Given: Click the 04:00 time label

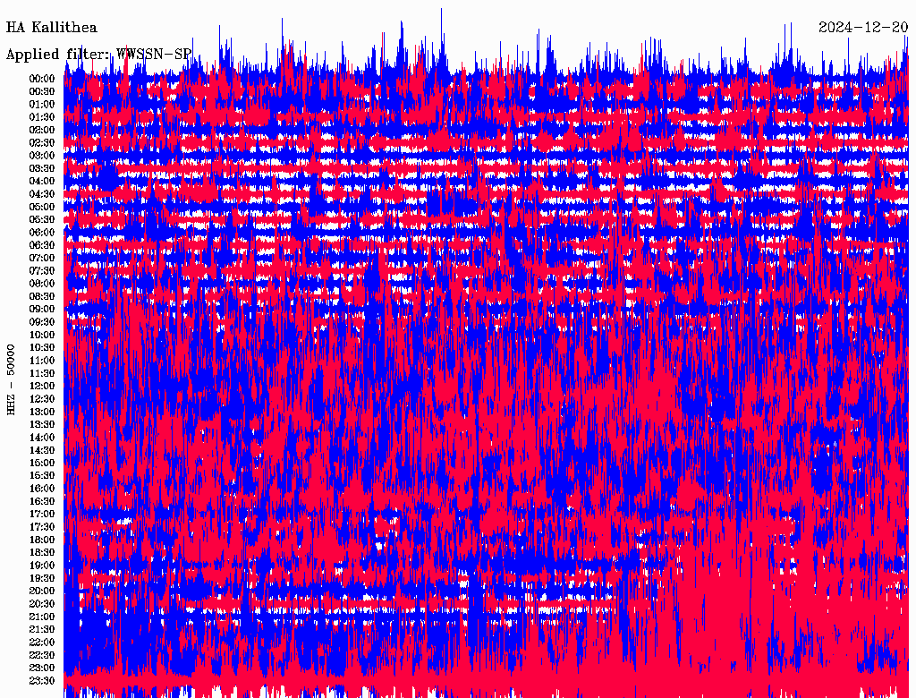Looking at the screenshot, I should click(x=42, y=182).
